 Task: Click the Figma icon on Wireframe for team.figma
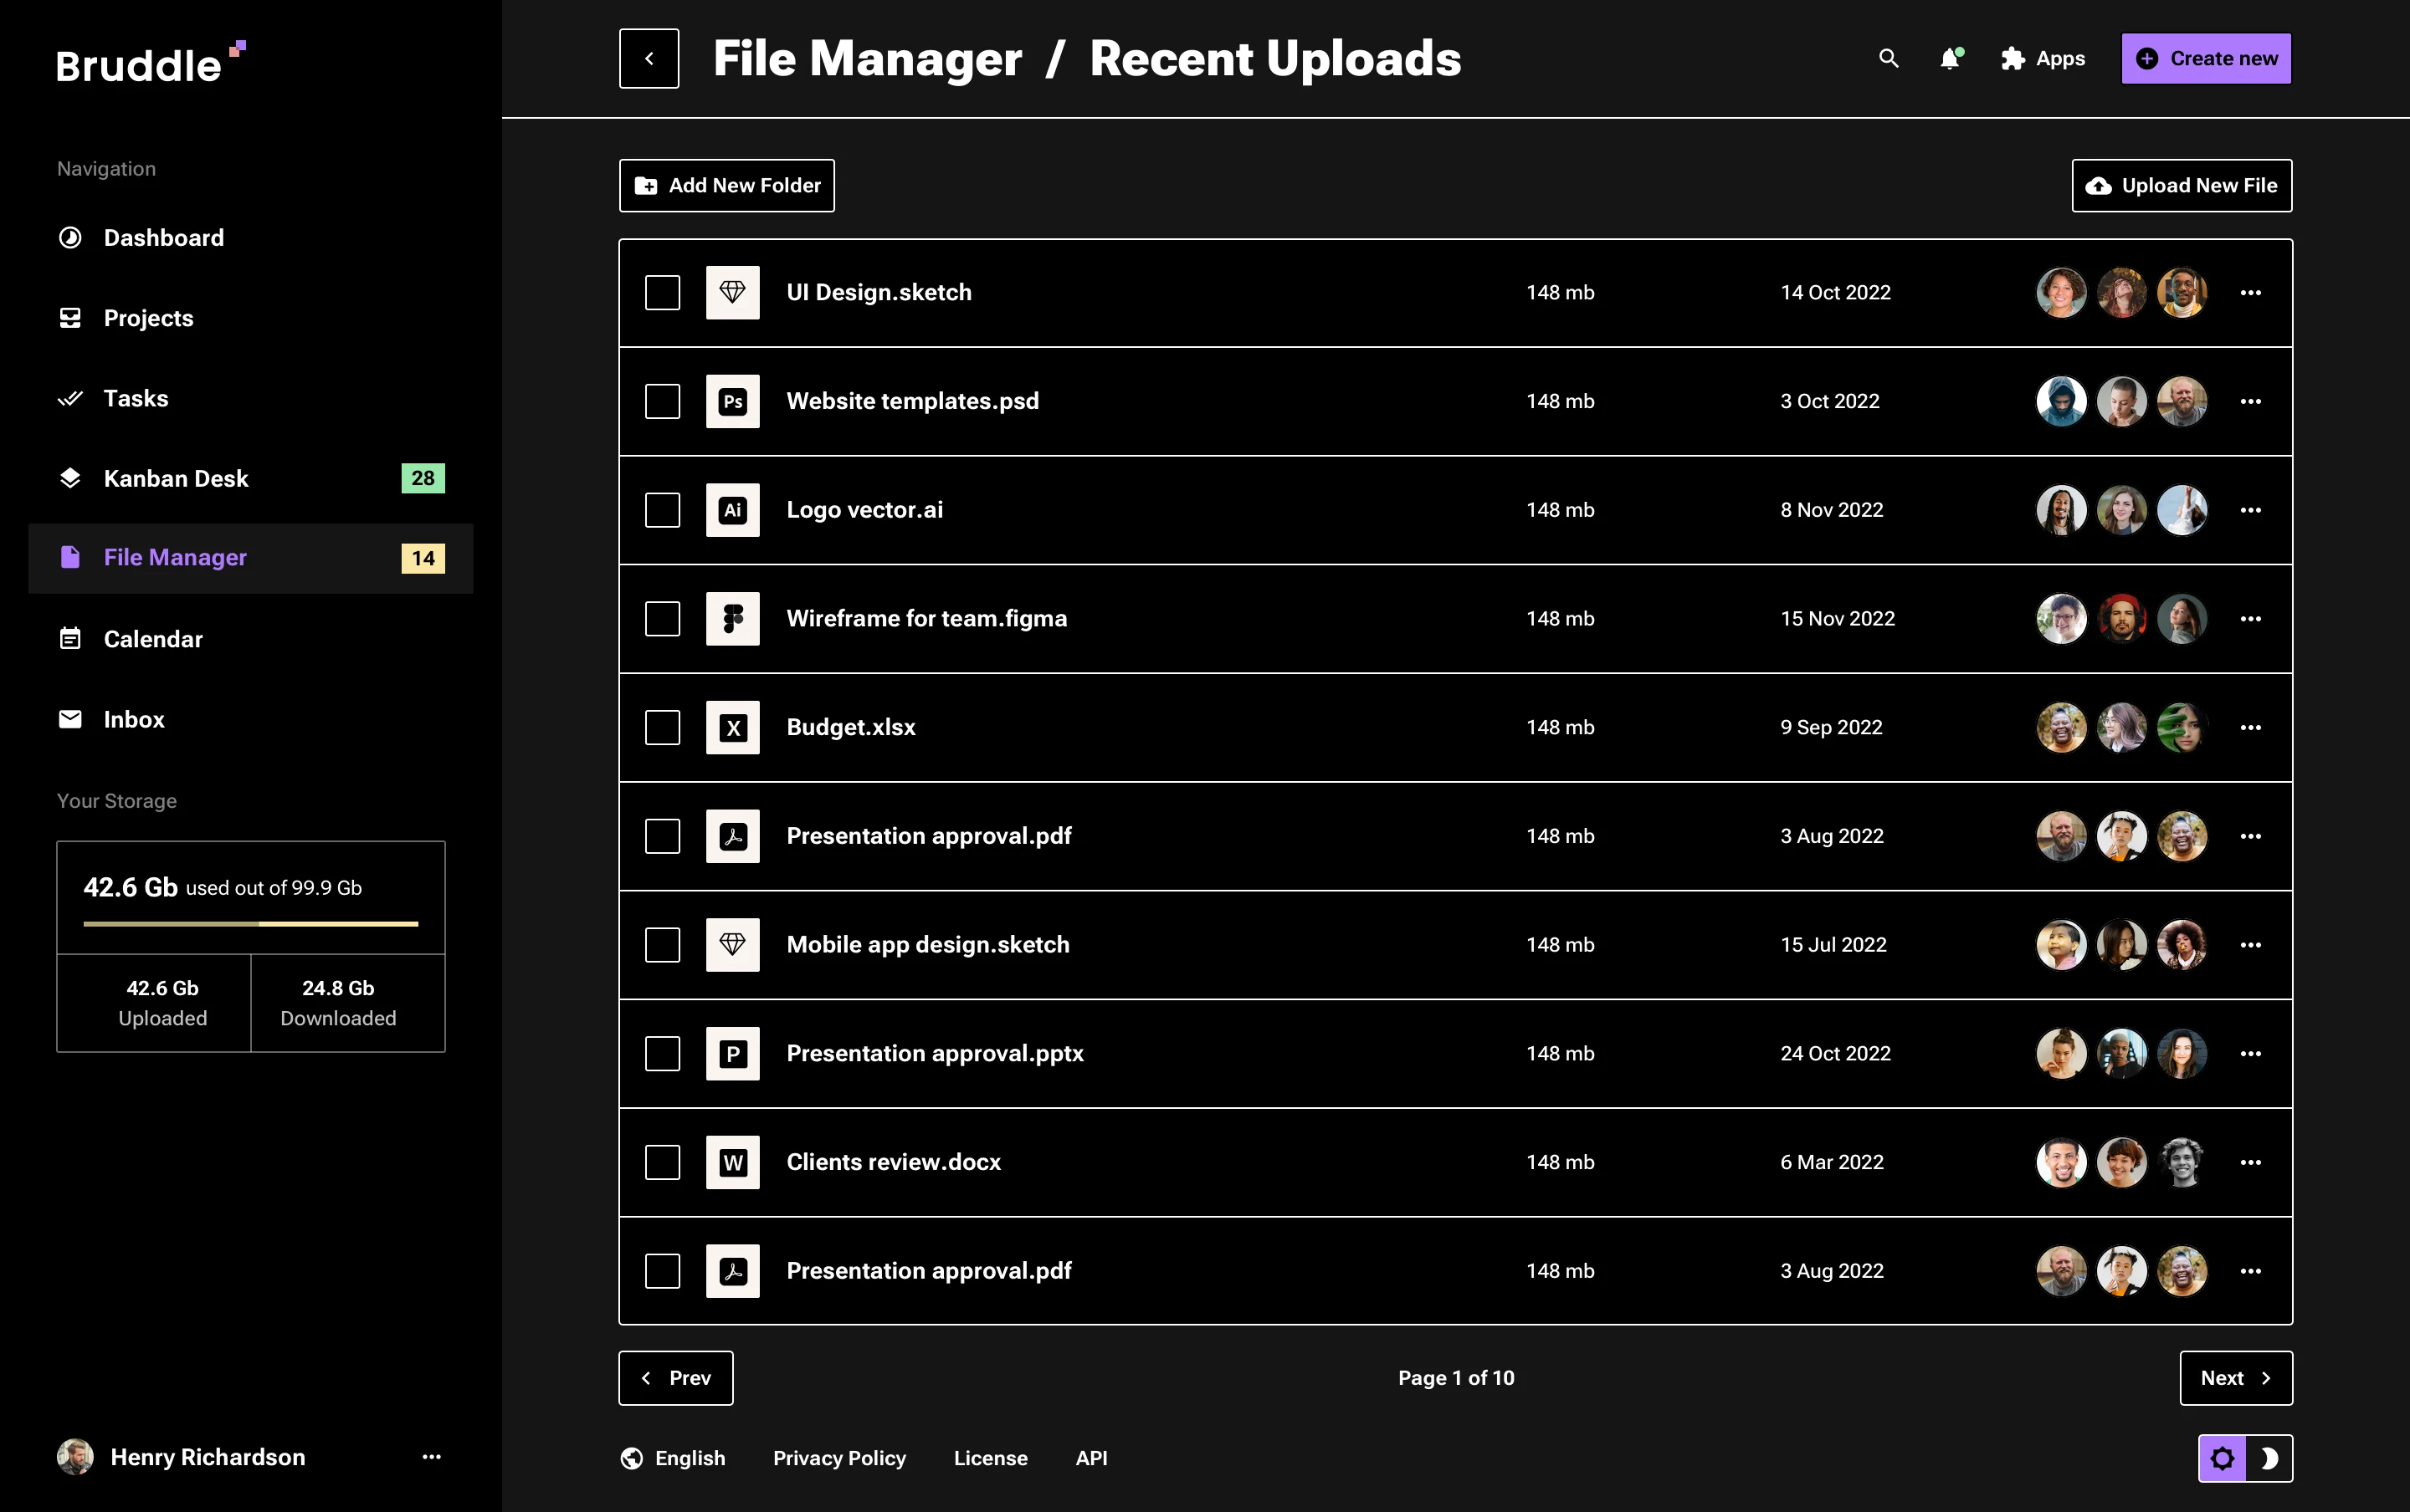(732, 618)
